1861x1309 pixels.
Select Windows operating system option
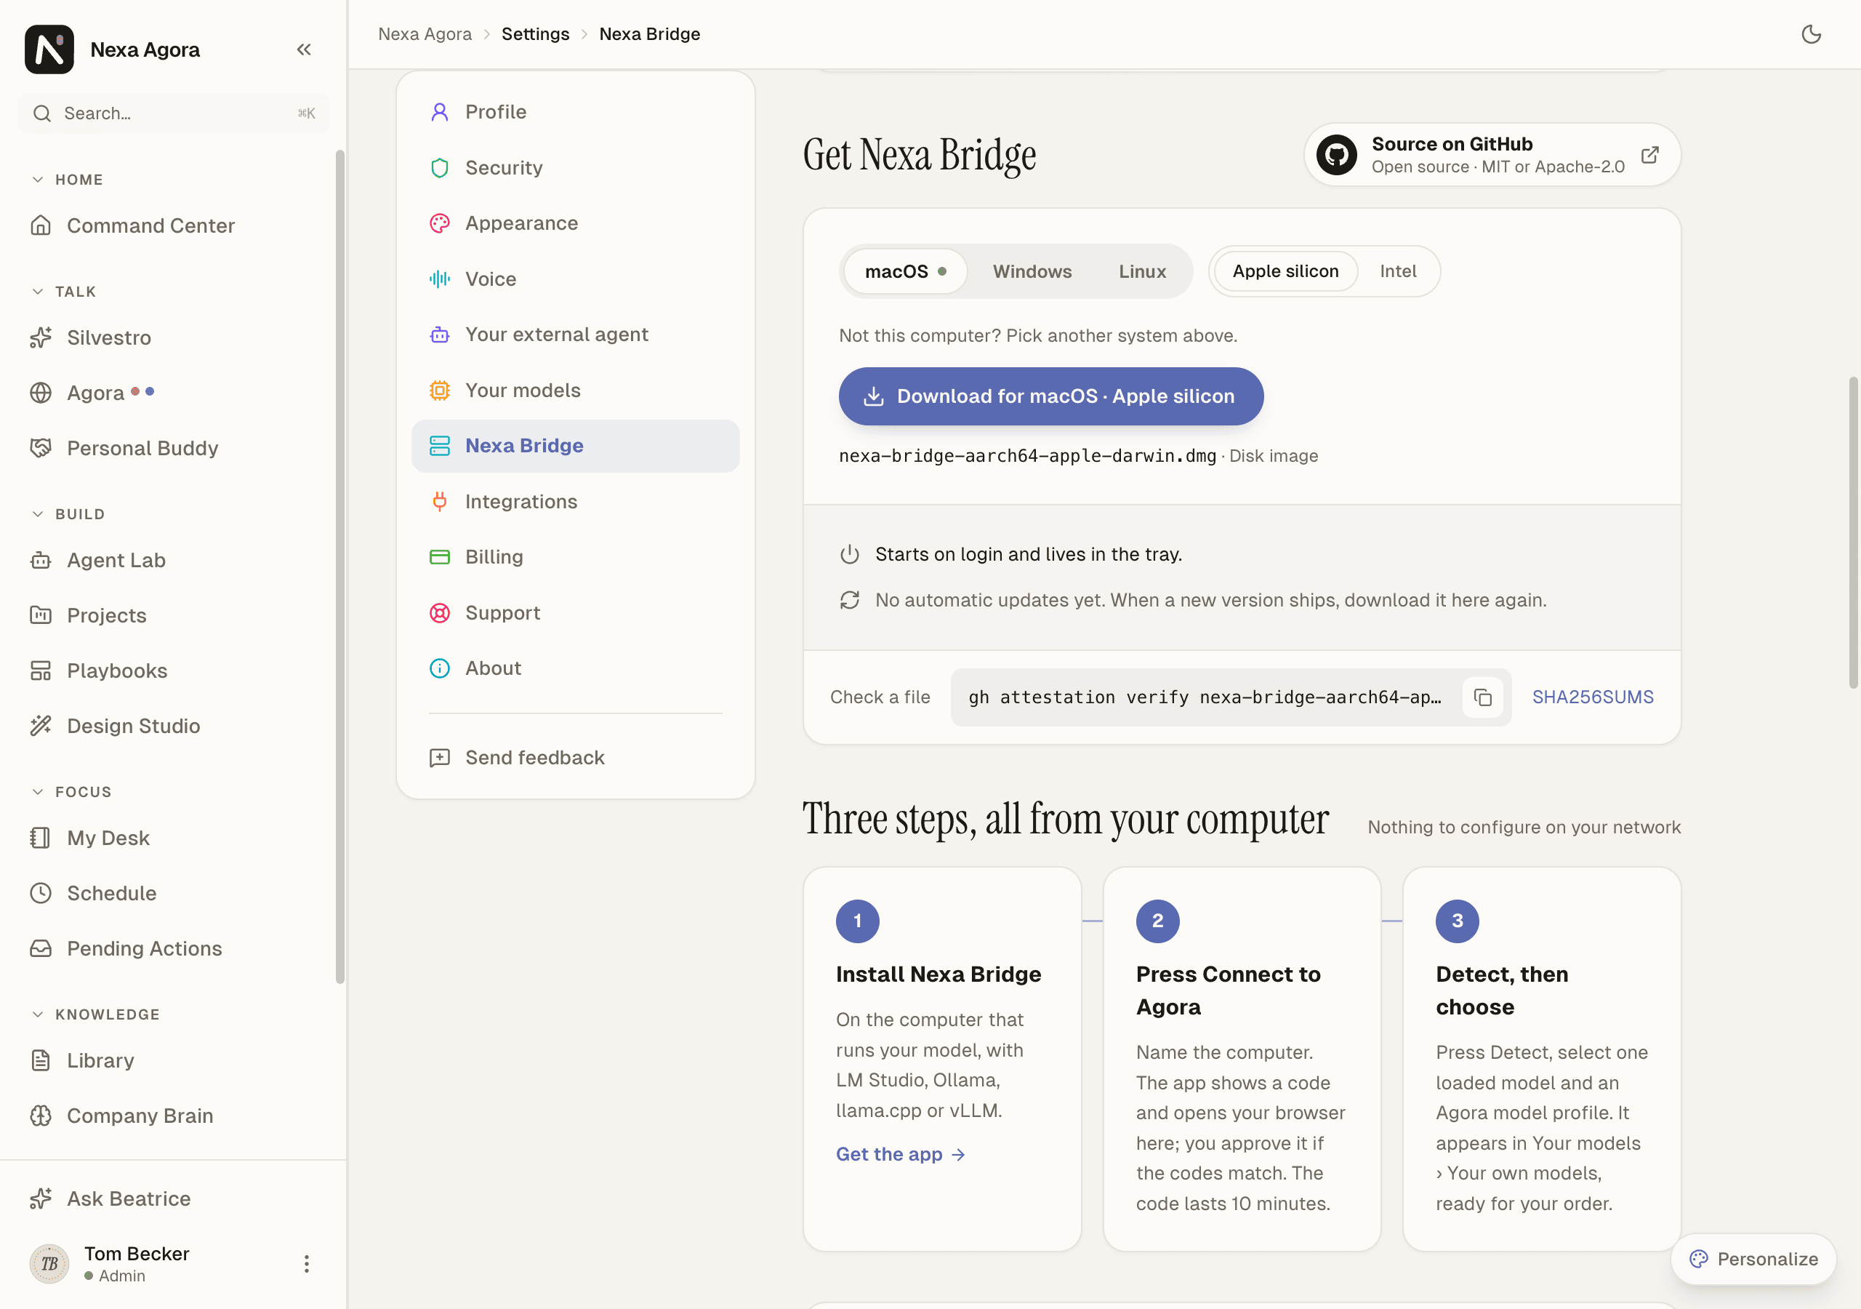coord(1032,272)
